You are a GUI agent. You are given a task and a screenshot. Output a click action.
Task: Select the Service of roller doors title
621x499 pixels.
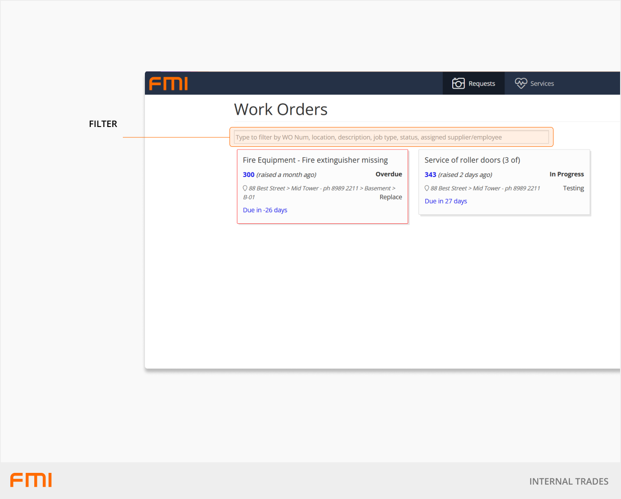pyautogui.click(x=472, y=160)
